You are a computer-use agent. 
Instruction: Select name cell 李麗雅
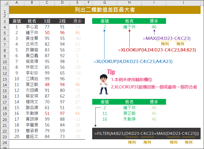tap(32, 125)
